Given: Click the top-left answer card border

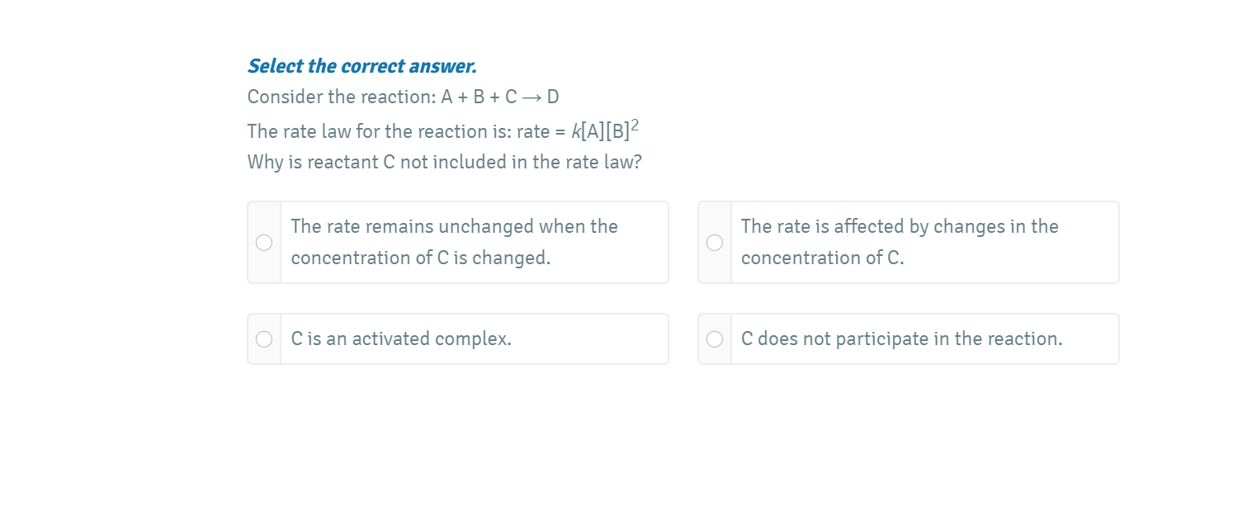Looking at the screenshot, I should pos(458,201).
